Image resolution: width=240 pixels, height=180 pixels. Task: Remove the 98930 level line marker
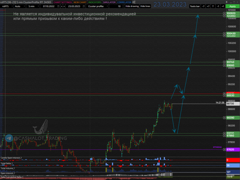point(224,95)
